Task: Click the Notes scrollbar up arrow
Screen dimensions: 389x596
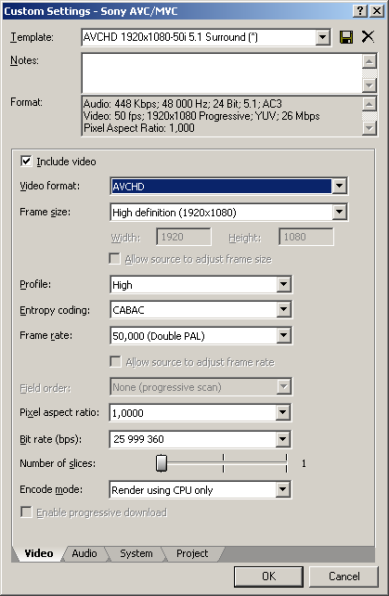Action: [370, 61]
